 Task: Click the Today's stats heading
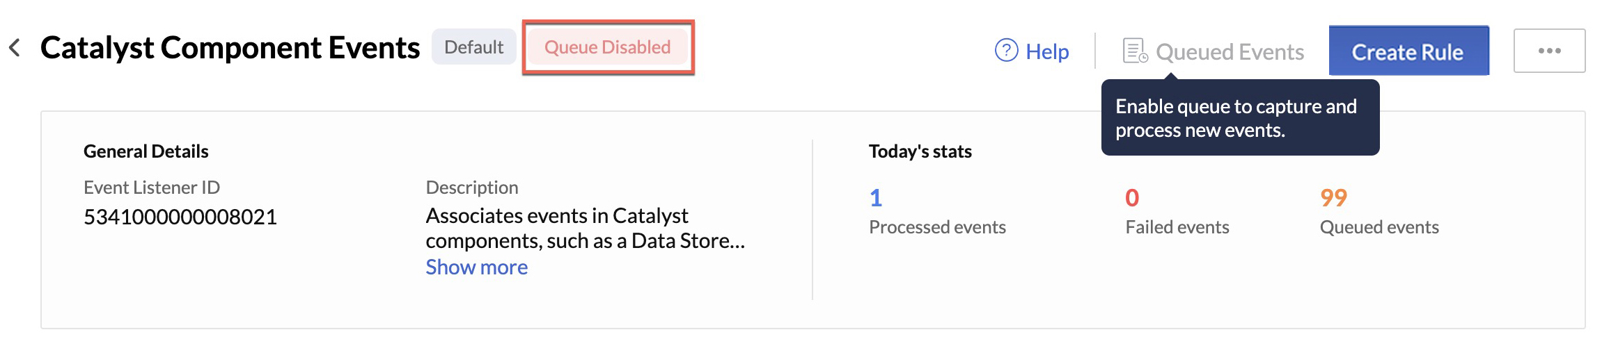pos(920,151)
